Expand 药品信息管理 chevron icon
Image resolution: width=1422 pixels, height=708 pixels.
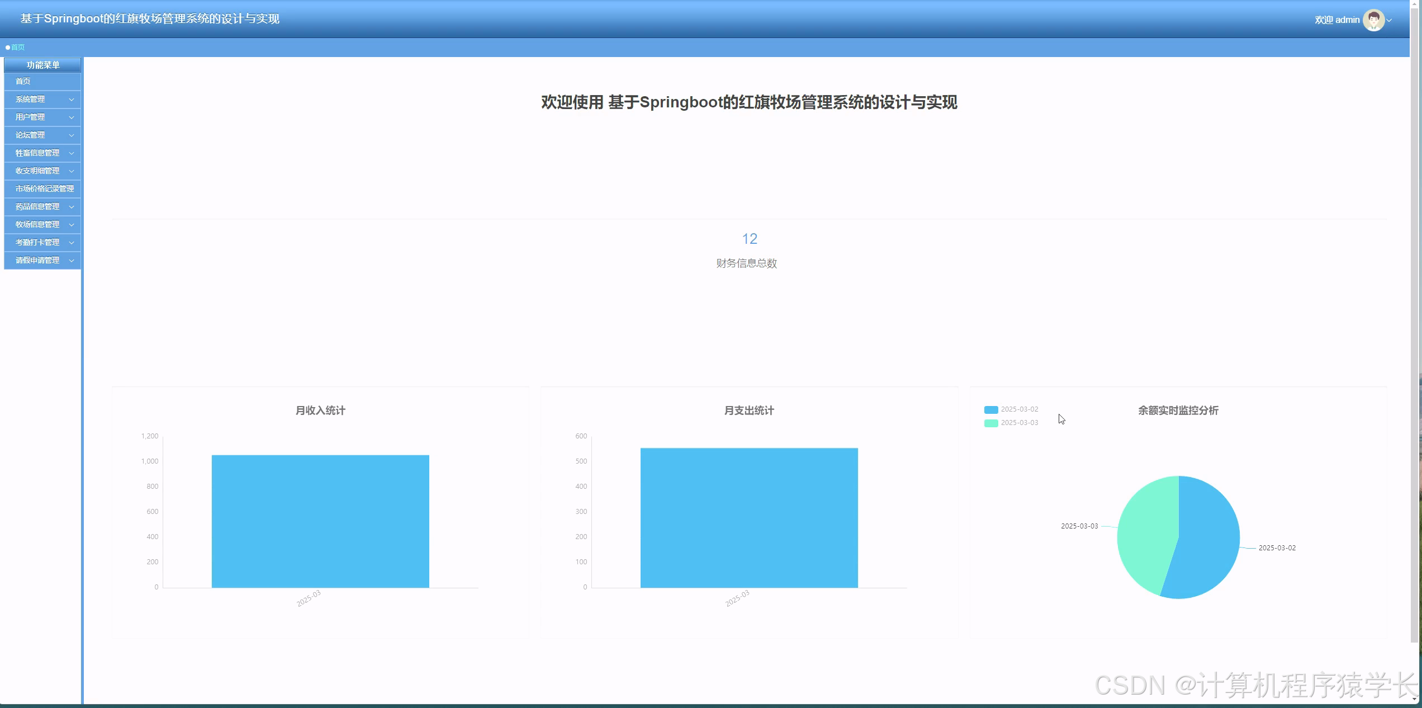(72, 207)
